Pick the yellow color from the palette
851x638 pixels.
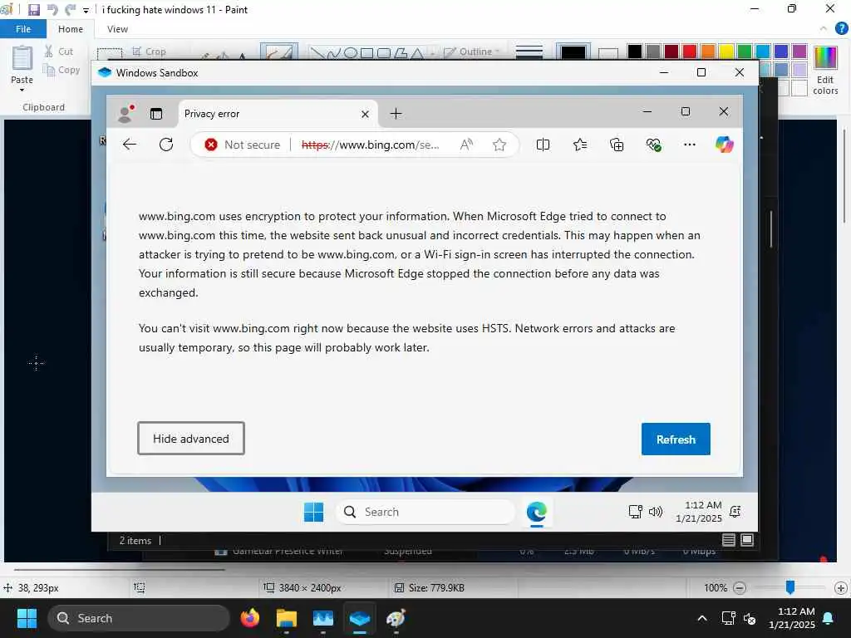726,51
